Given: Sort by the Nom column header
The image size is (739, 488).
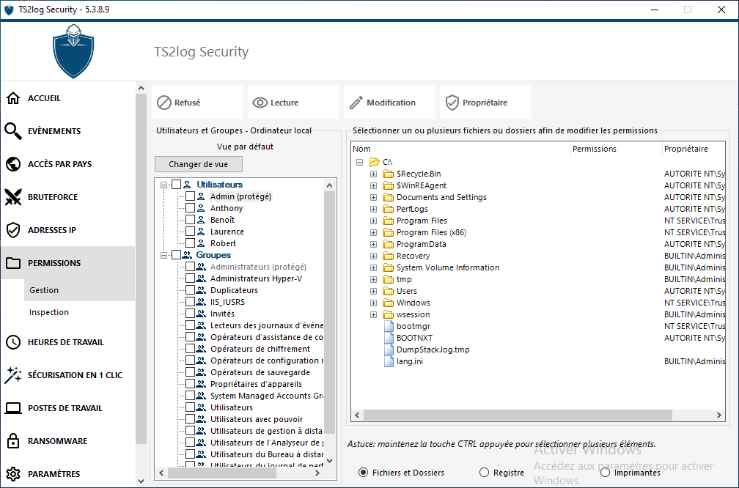Looking at the screenshot, I should coord(461,149).
